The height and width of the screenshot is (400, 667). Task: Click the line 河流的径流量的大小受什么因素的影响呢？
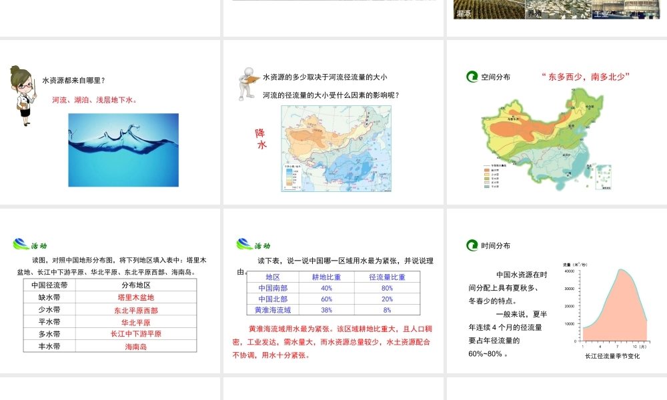coord(331,95)
